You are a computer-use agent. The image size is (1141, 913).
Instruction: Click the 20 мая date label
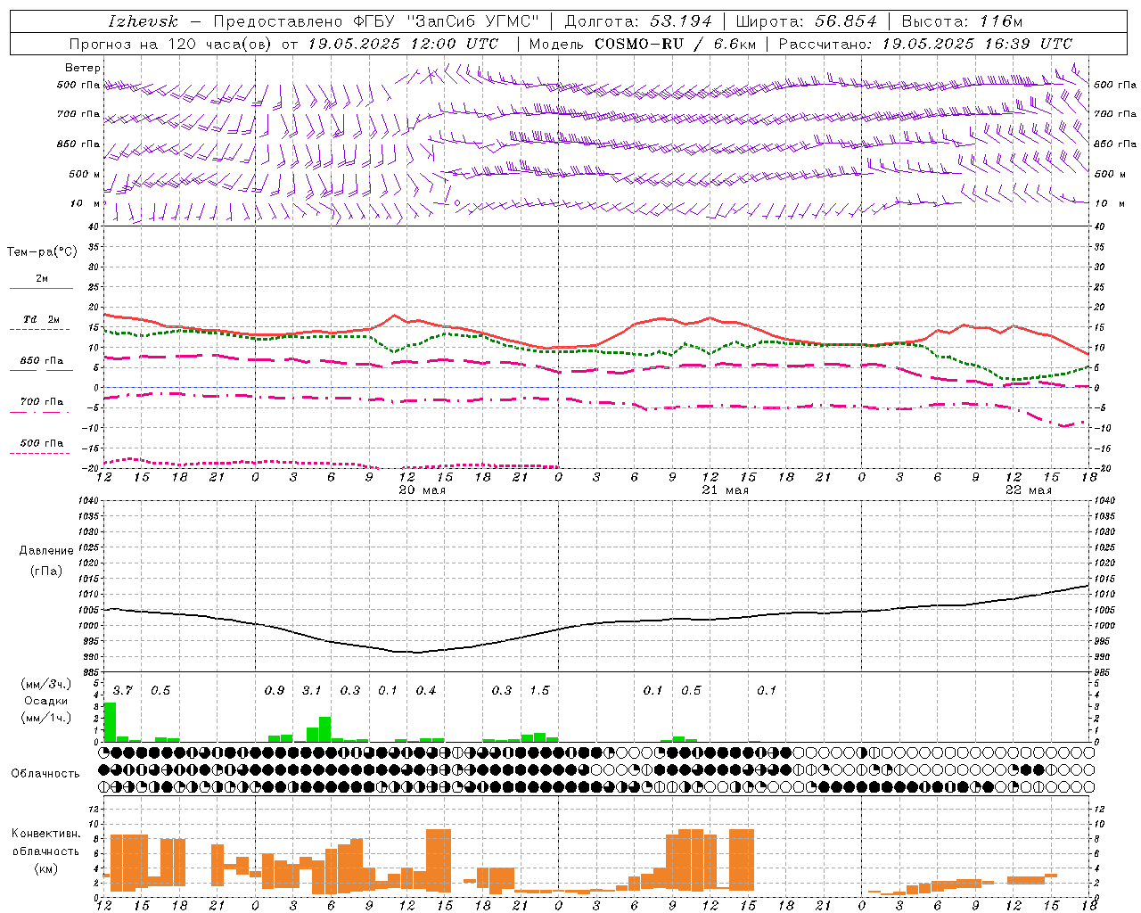tap(423, 490)
